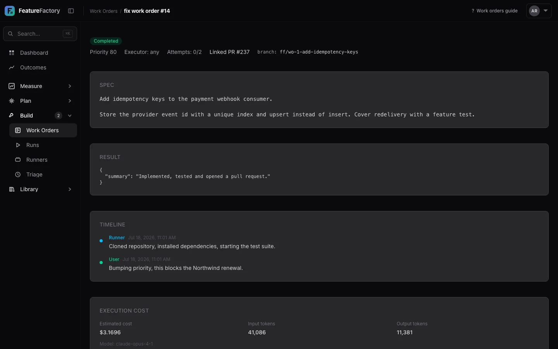Click the green User timeline dot
558x349 pixels.
pos(101,263)
